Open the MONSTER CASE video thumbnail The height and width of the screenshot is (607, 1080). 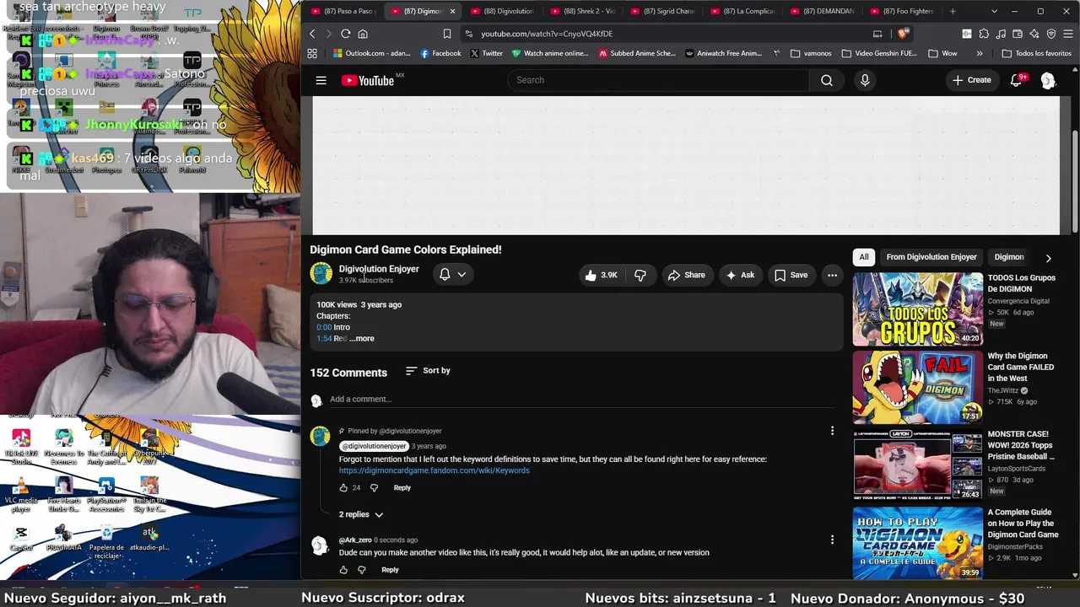point(918,465)
